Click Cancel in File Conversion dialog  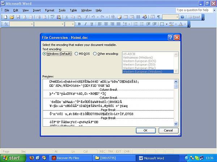coord(168,130)
